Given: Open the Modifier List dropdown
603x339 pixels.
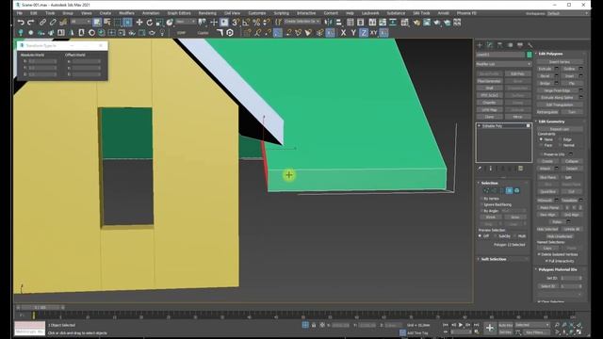Looking at the screenshot, I should coord(504,64).
